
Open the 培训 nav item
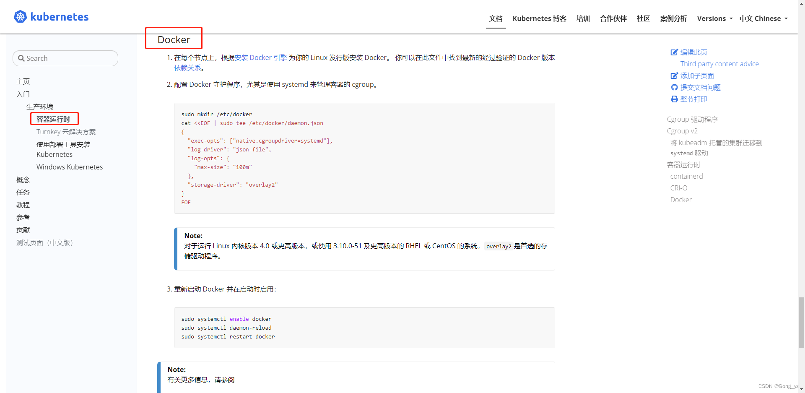click(x=583, y=18)
